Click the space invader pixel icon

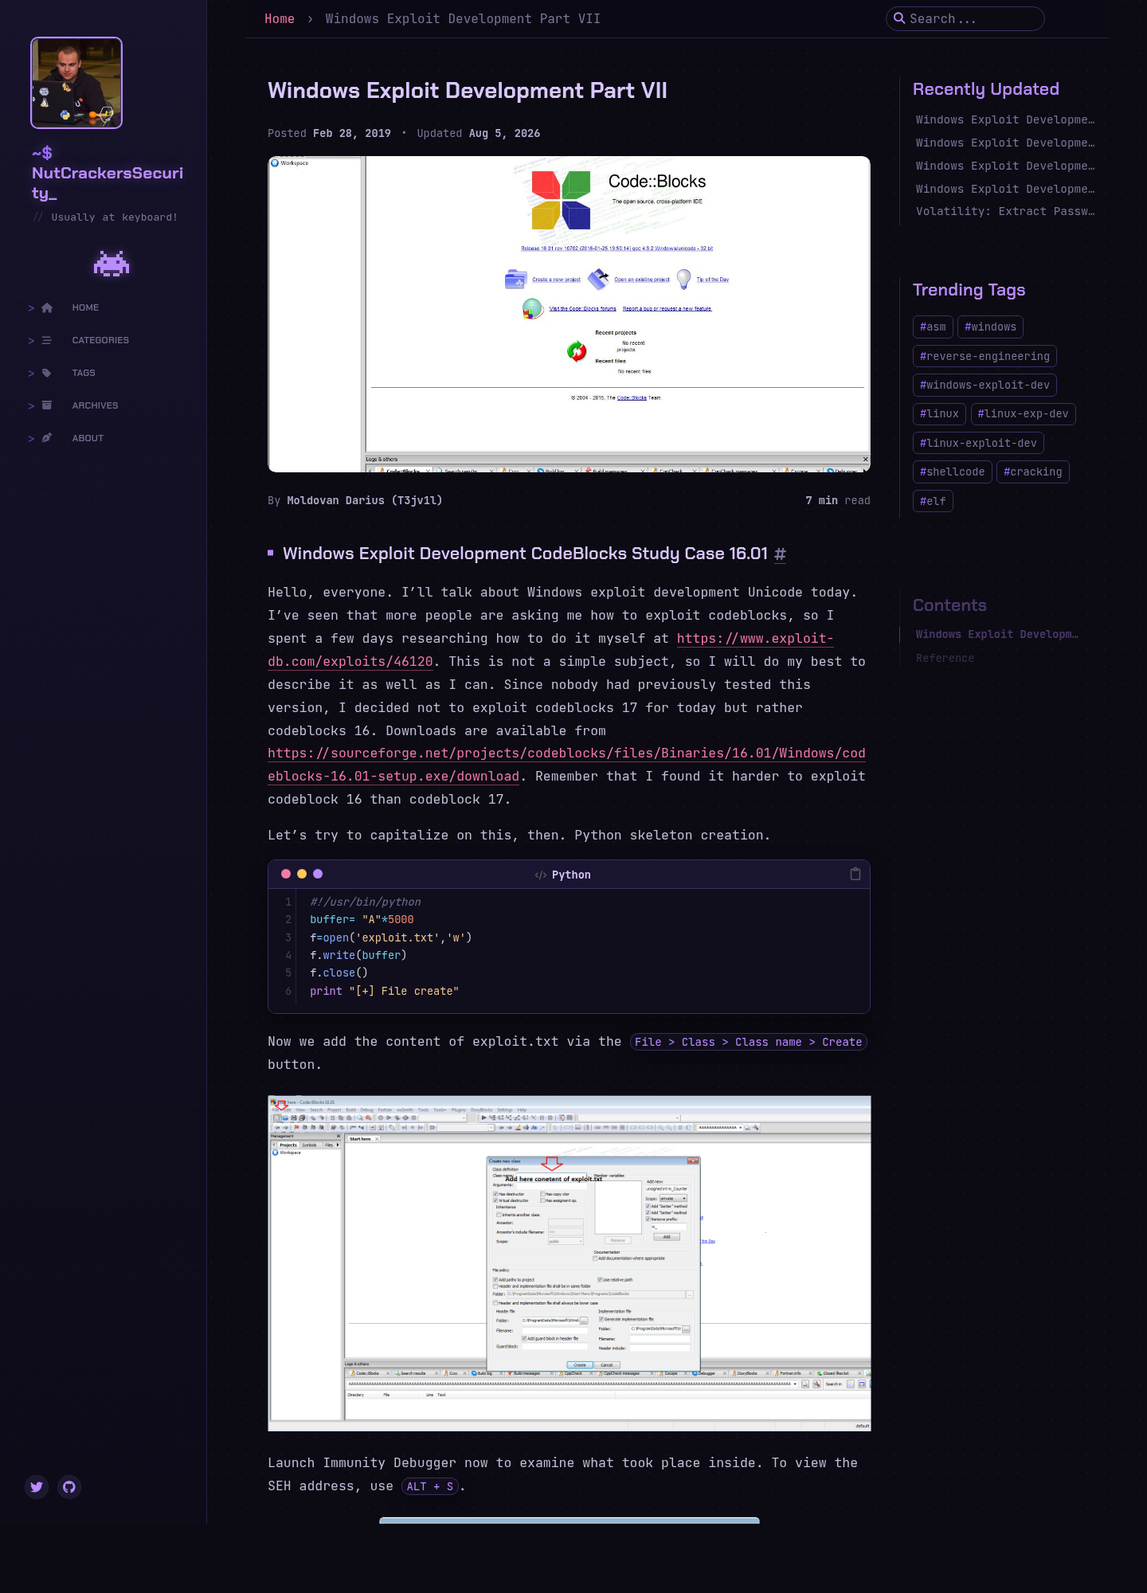112,264
